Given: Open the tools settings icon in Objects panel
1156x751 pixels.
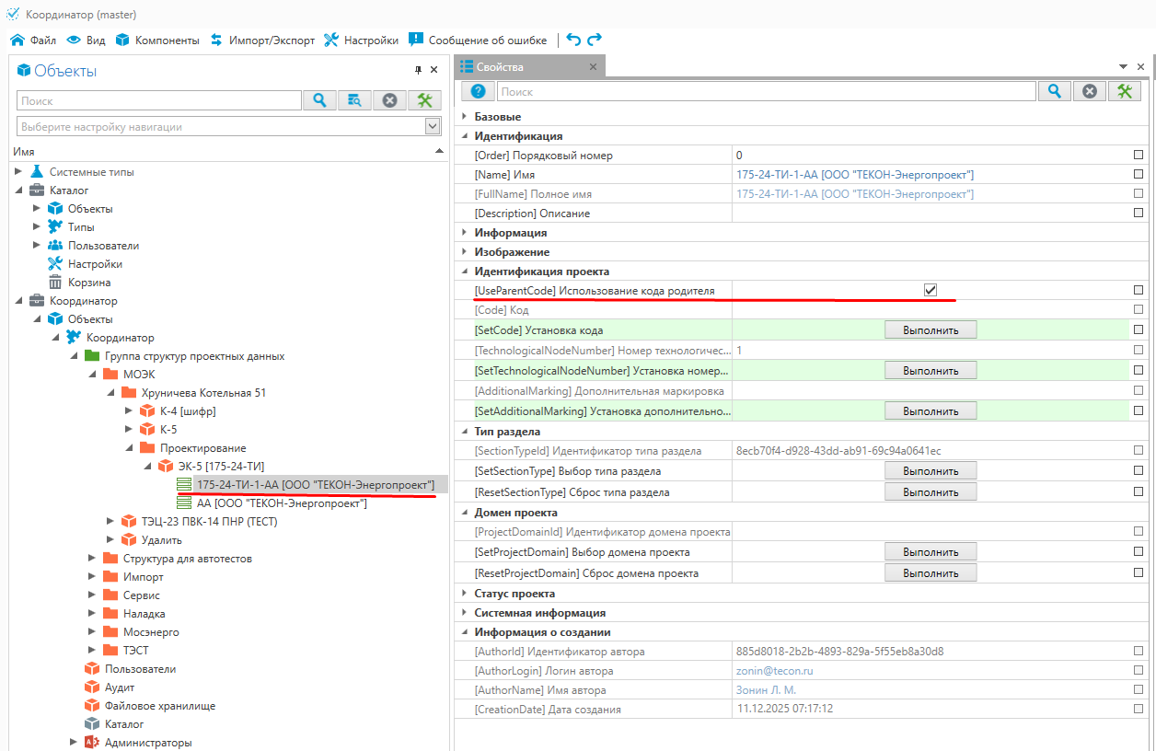Looking at the screenshot, I should tap(424, 100).
